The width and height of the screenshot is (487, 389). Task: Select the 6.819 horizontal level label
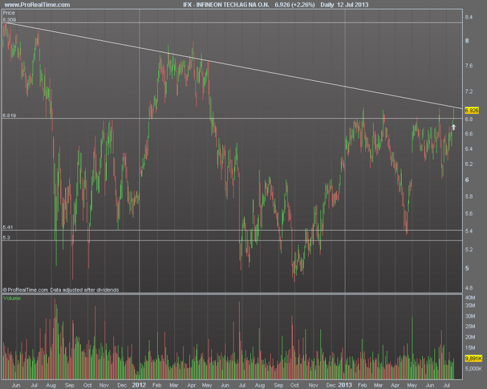[x=9, y=115]
